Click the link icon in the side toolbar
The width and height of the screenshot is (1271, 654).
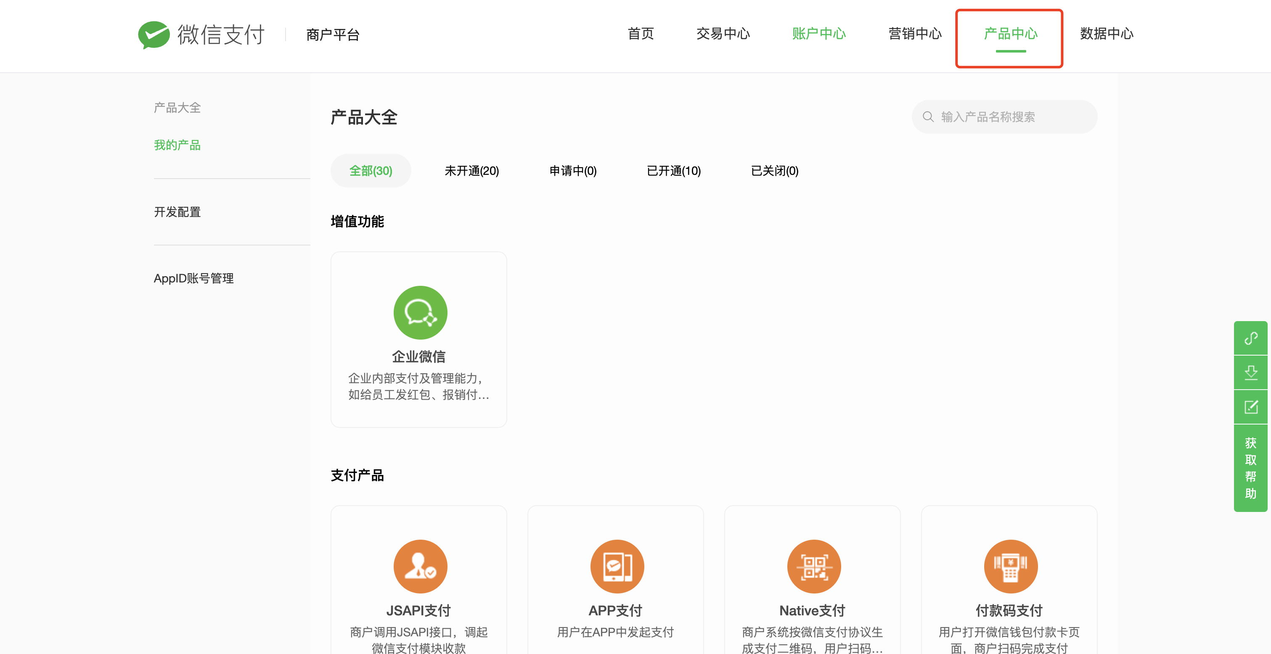pyautogui.click(x=1250, y=338)
